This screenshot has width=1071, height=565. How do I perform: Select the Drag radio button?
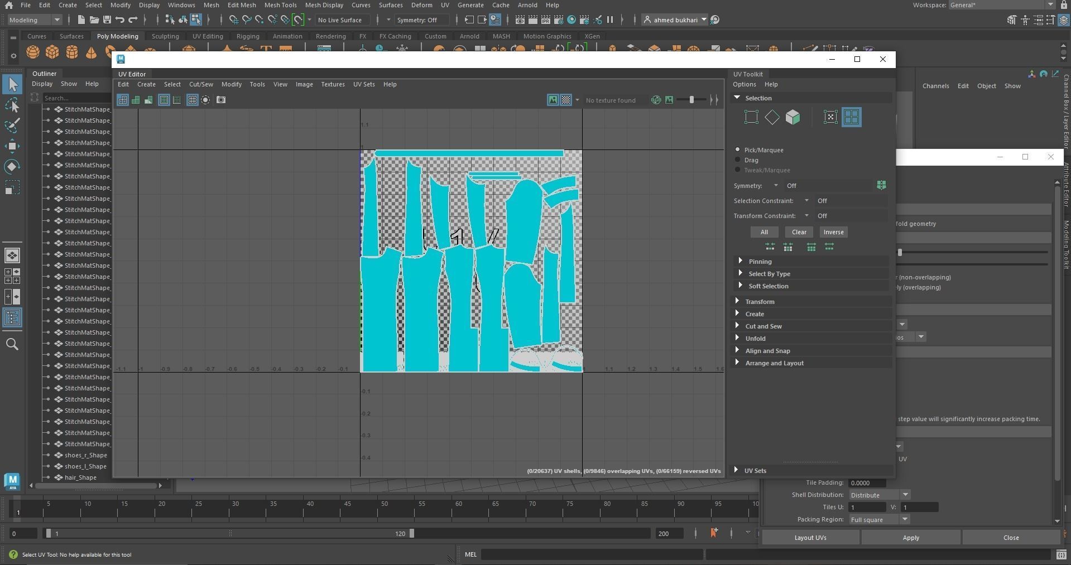738,160
